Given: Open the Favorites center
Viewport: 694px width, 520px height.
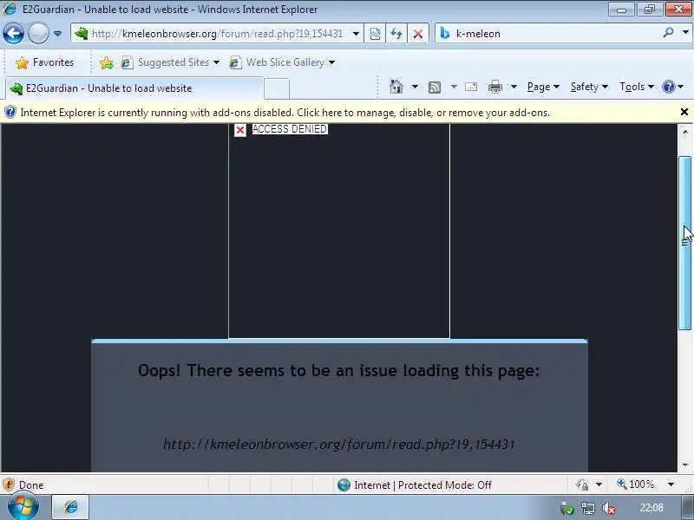Looking at the screenshot, I should coord(45,62).
